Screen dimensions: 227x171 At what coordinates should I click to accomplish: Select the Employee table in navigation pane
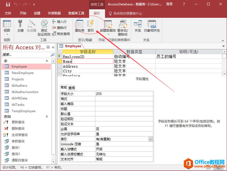tap(27, 66)
